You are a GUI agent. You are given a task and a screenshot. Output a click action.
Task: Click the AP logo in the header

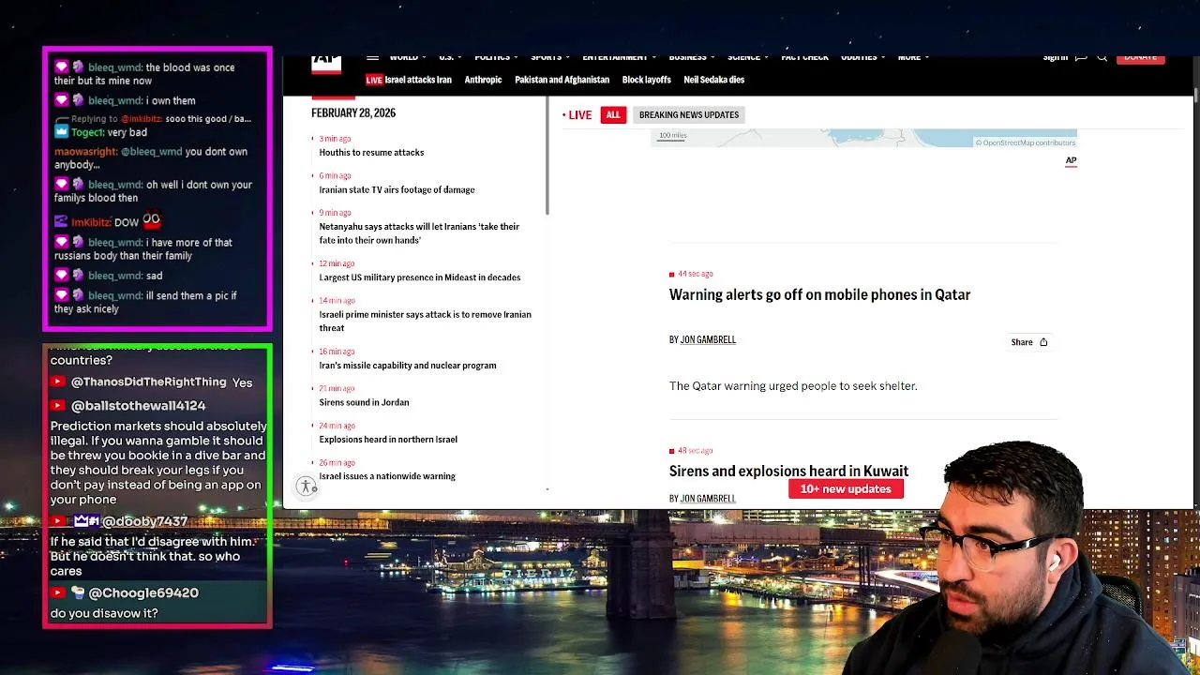coord(326,63)
